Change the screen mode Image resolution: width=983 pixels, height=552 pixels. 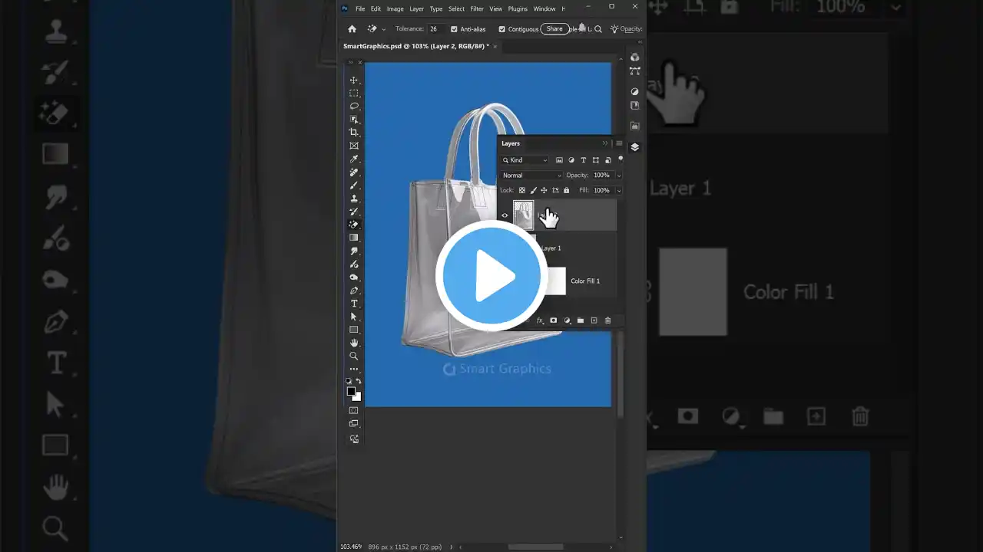point(354,423)
